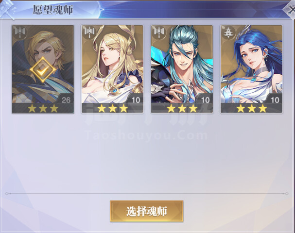The height and width of the screenshot is (233, 295).
Task: Click the level 26 badge on first card
Action: (x=66, y=100)
